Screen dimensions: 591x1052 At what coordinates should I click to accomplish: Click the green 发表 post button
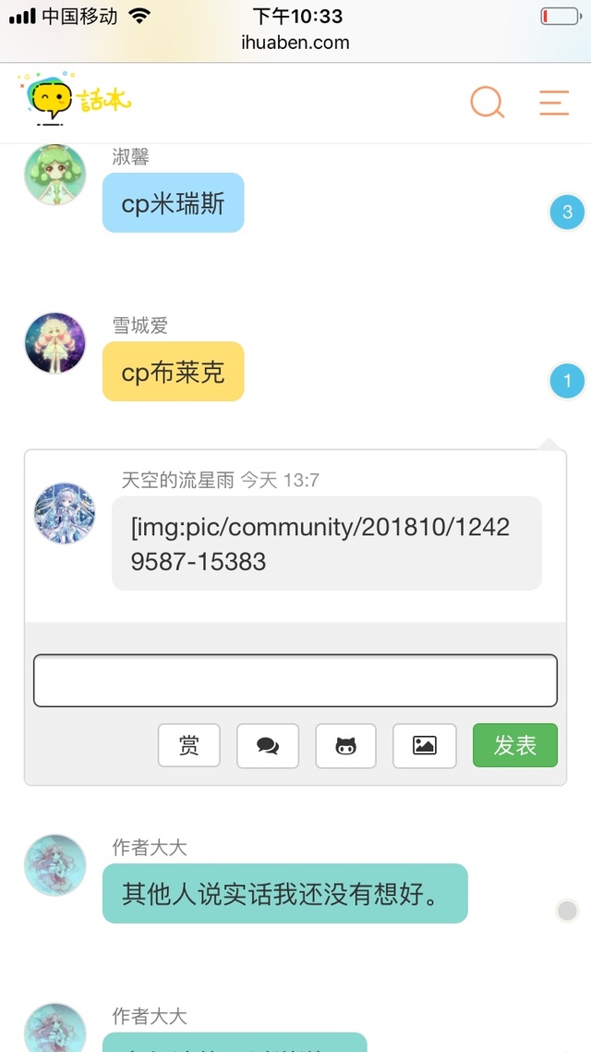(515, 745)
